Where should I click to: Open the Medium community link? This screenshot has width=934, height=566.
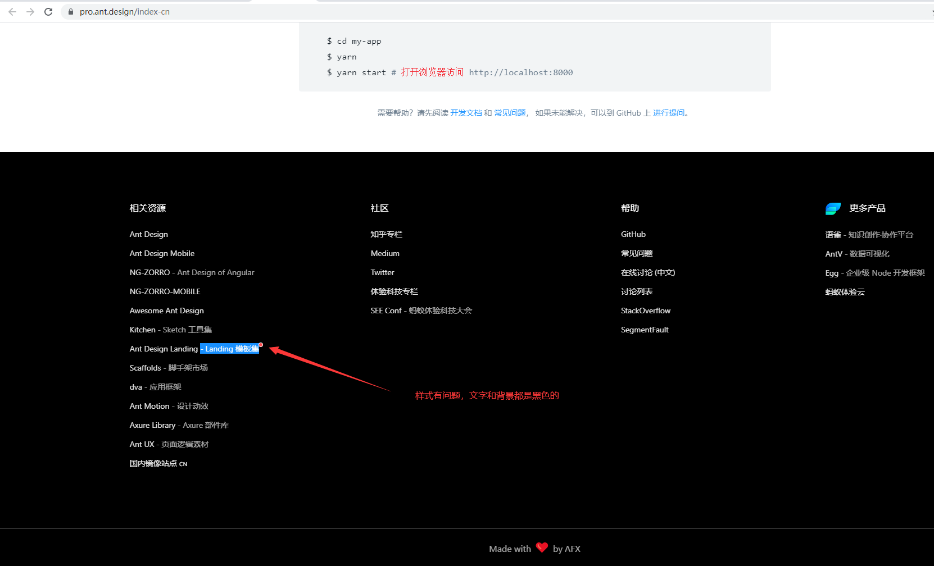384,253
